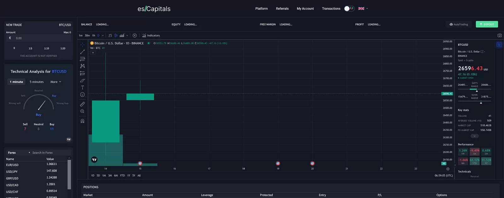Choose area chart style icon
504x198 pixels.
click(122, 36)
